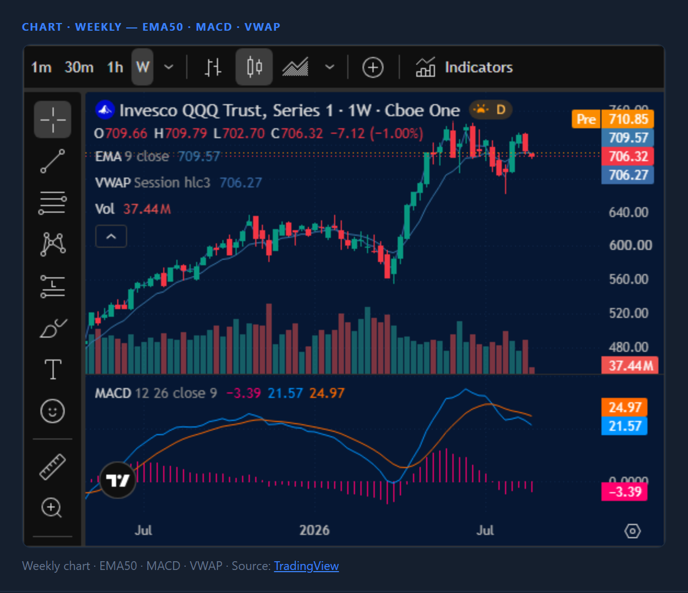Open the long position forecasting tool

pos(53,286)
